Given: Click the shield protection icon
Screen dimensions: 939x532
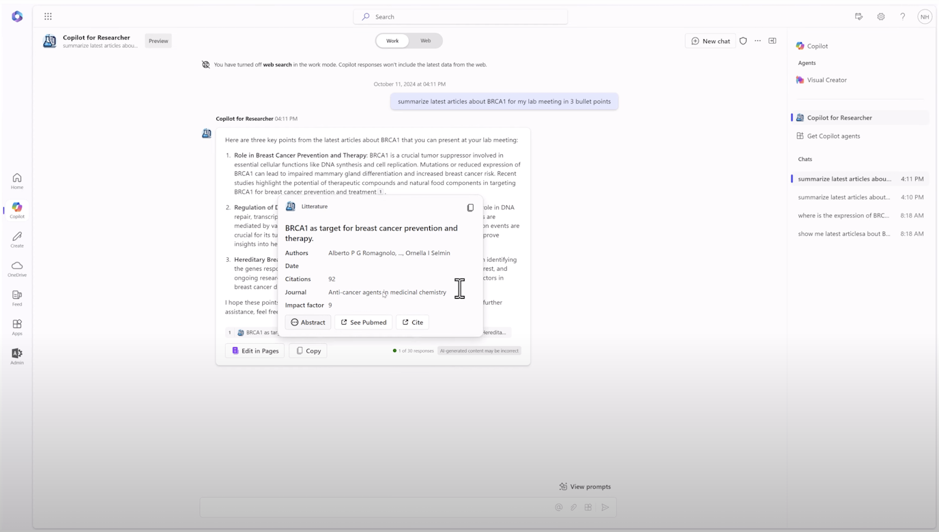Looking at the screenshot, I should point(743,41).
